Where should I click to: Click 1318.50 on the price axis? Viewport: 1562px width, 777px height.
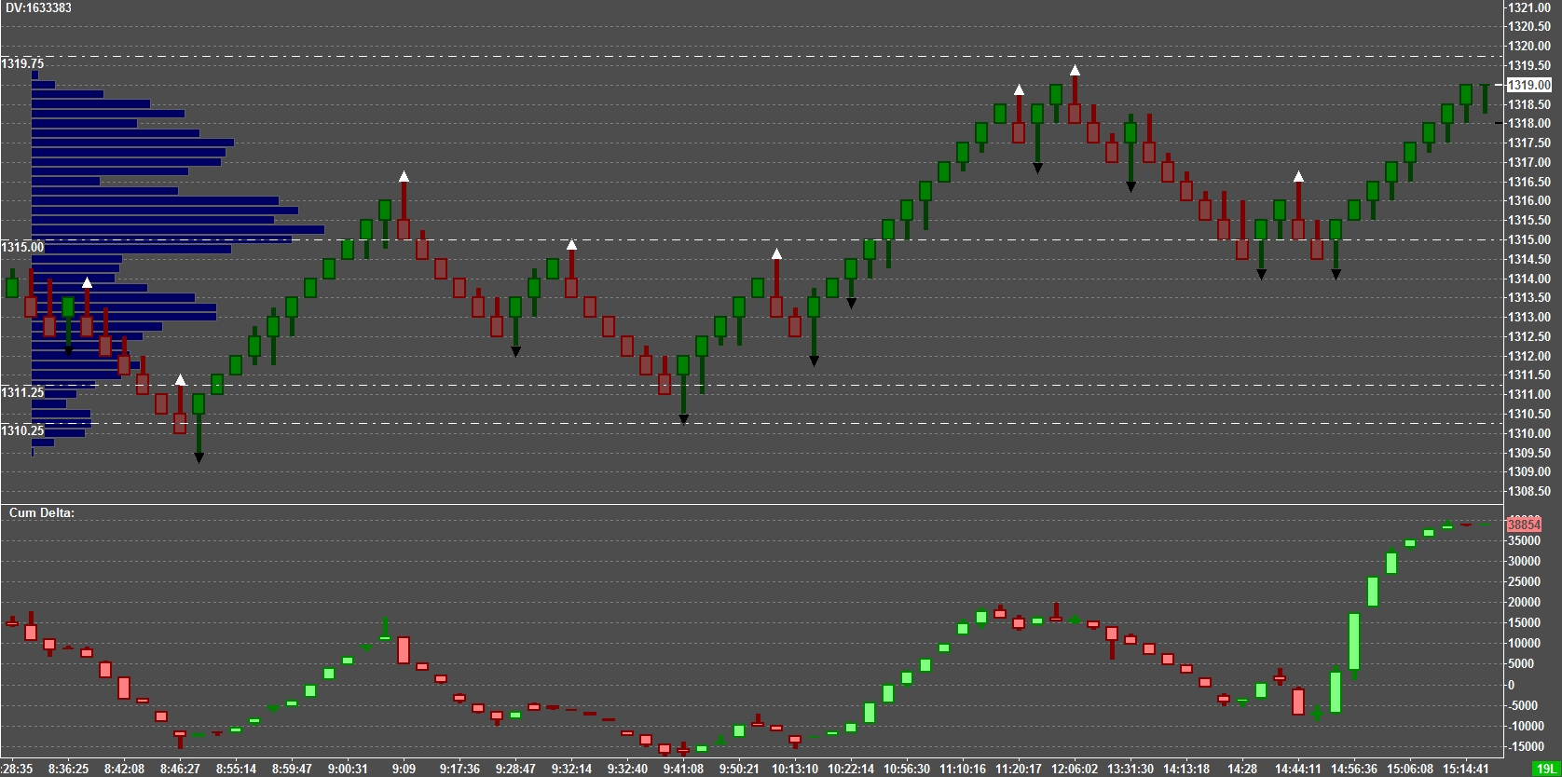[x=1529, y=104]
